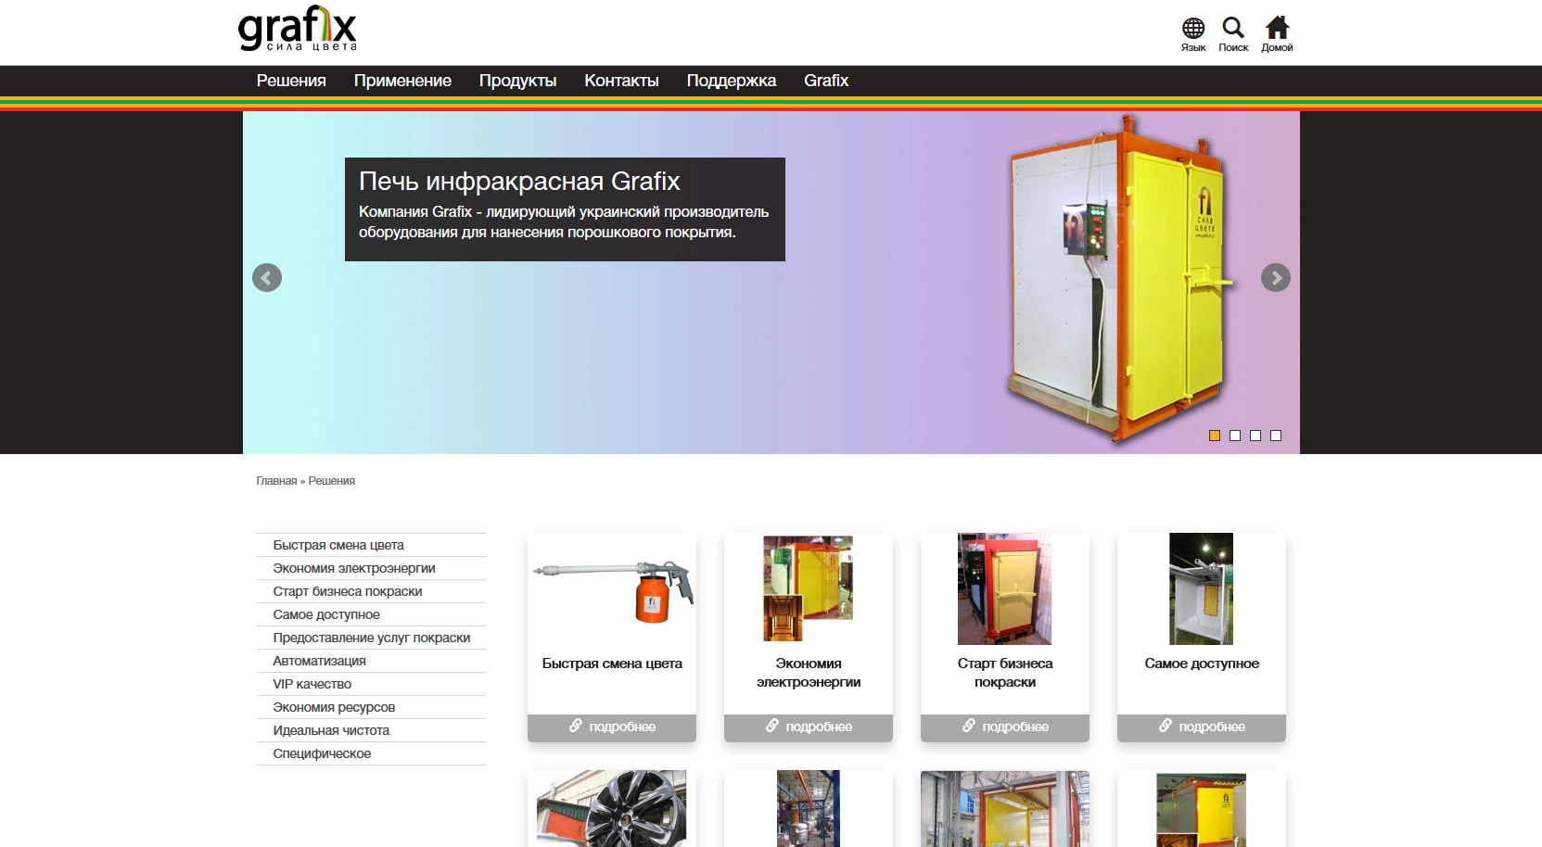Select the first orange slider dot

[x=1215, y=436]
